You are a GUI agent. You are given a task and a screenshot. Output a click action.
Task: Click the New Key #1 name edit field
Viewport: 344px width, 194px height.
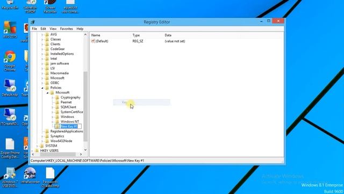(x=70, y=126)
